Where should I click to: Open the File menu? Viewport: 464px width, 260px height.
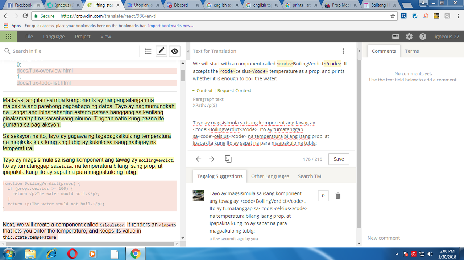coord(29,37)
